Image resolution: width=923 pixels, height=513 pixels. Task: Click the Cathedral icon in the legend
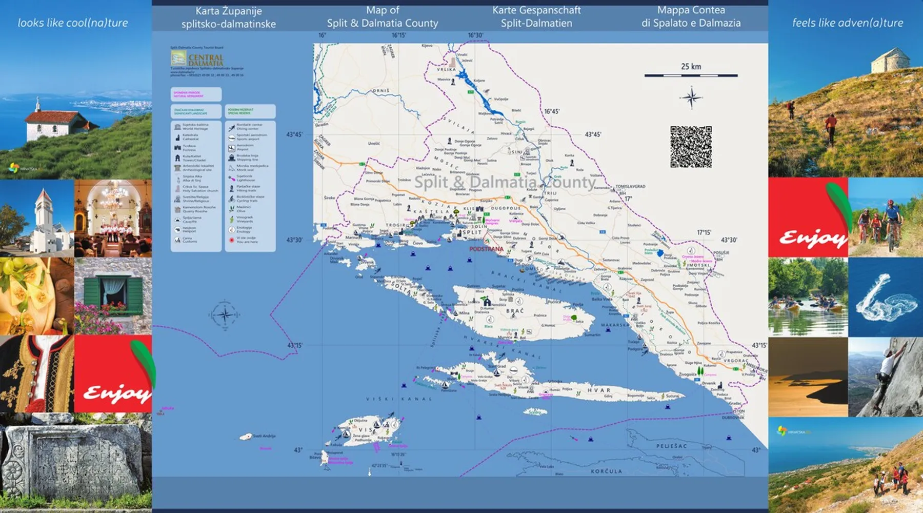tap(177, 137)
